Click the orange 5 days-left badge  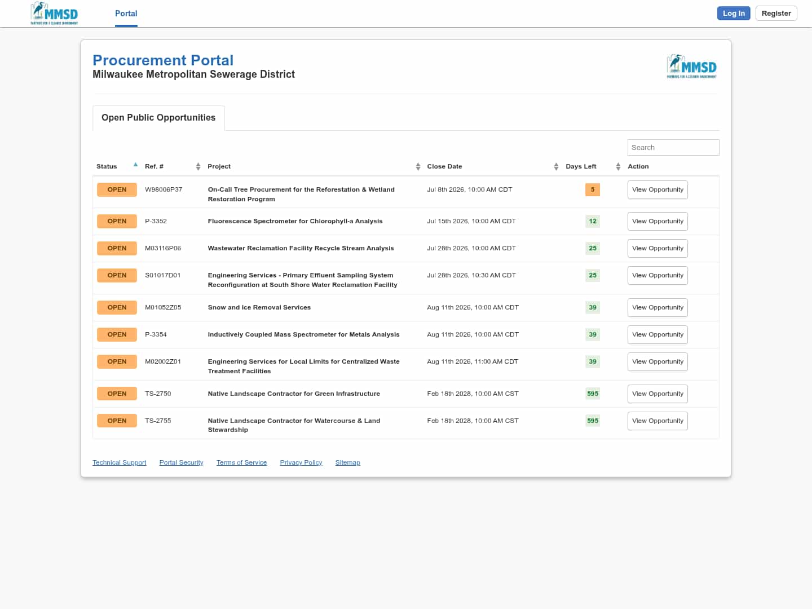593,189
